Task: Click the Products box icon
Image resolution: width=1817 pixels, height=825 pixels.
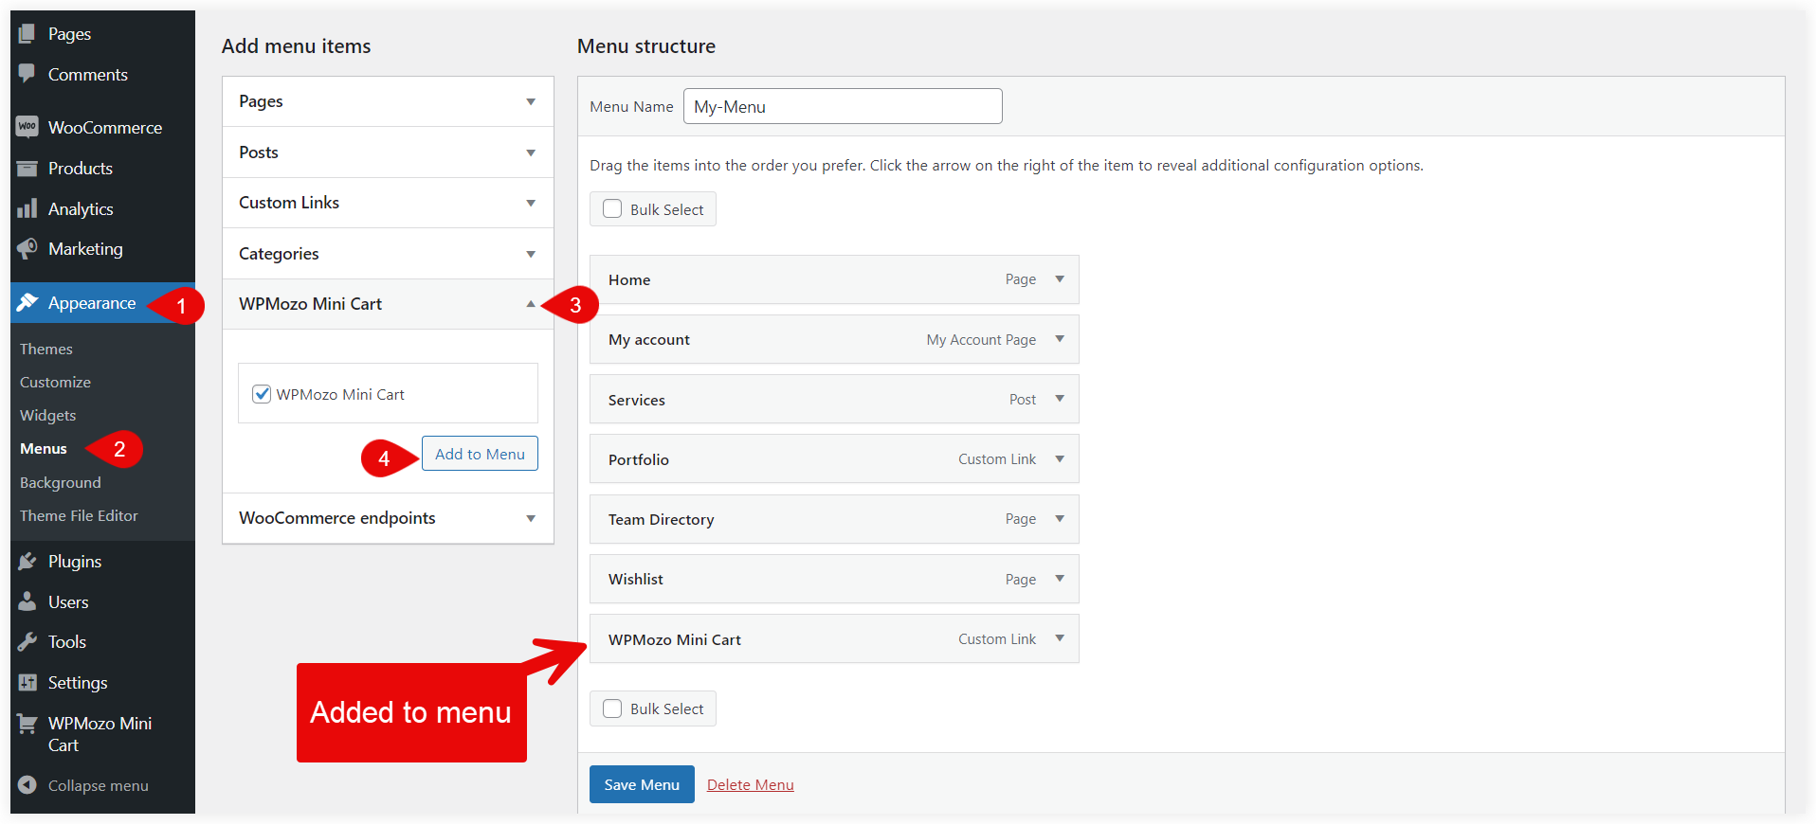Action: pos(27,168)
